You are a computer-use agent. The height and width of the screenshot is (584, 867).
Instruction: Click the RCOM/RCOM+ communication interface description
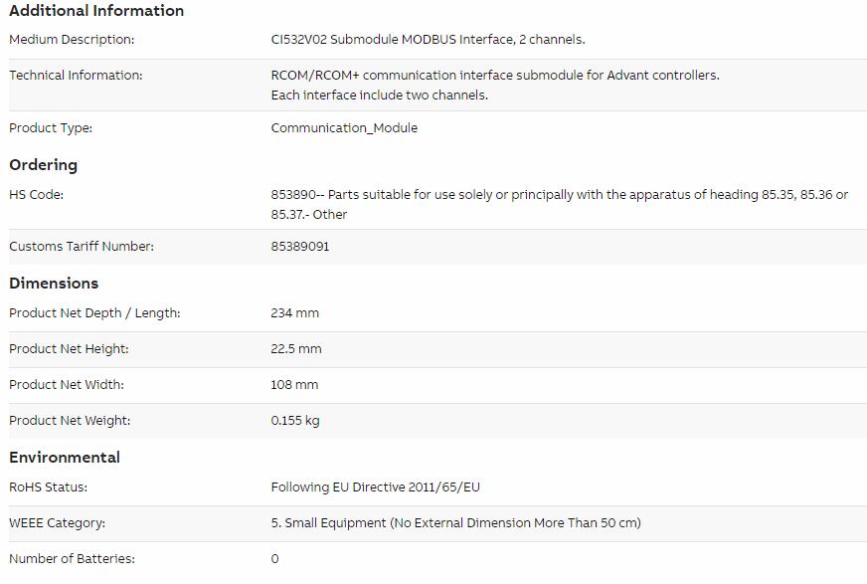pyautogui.click(x=495, y=86)
